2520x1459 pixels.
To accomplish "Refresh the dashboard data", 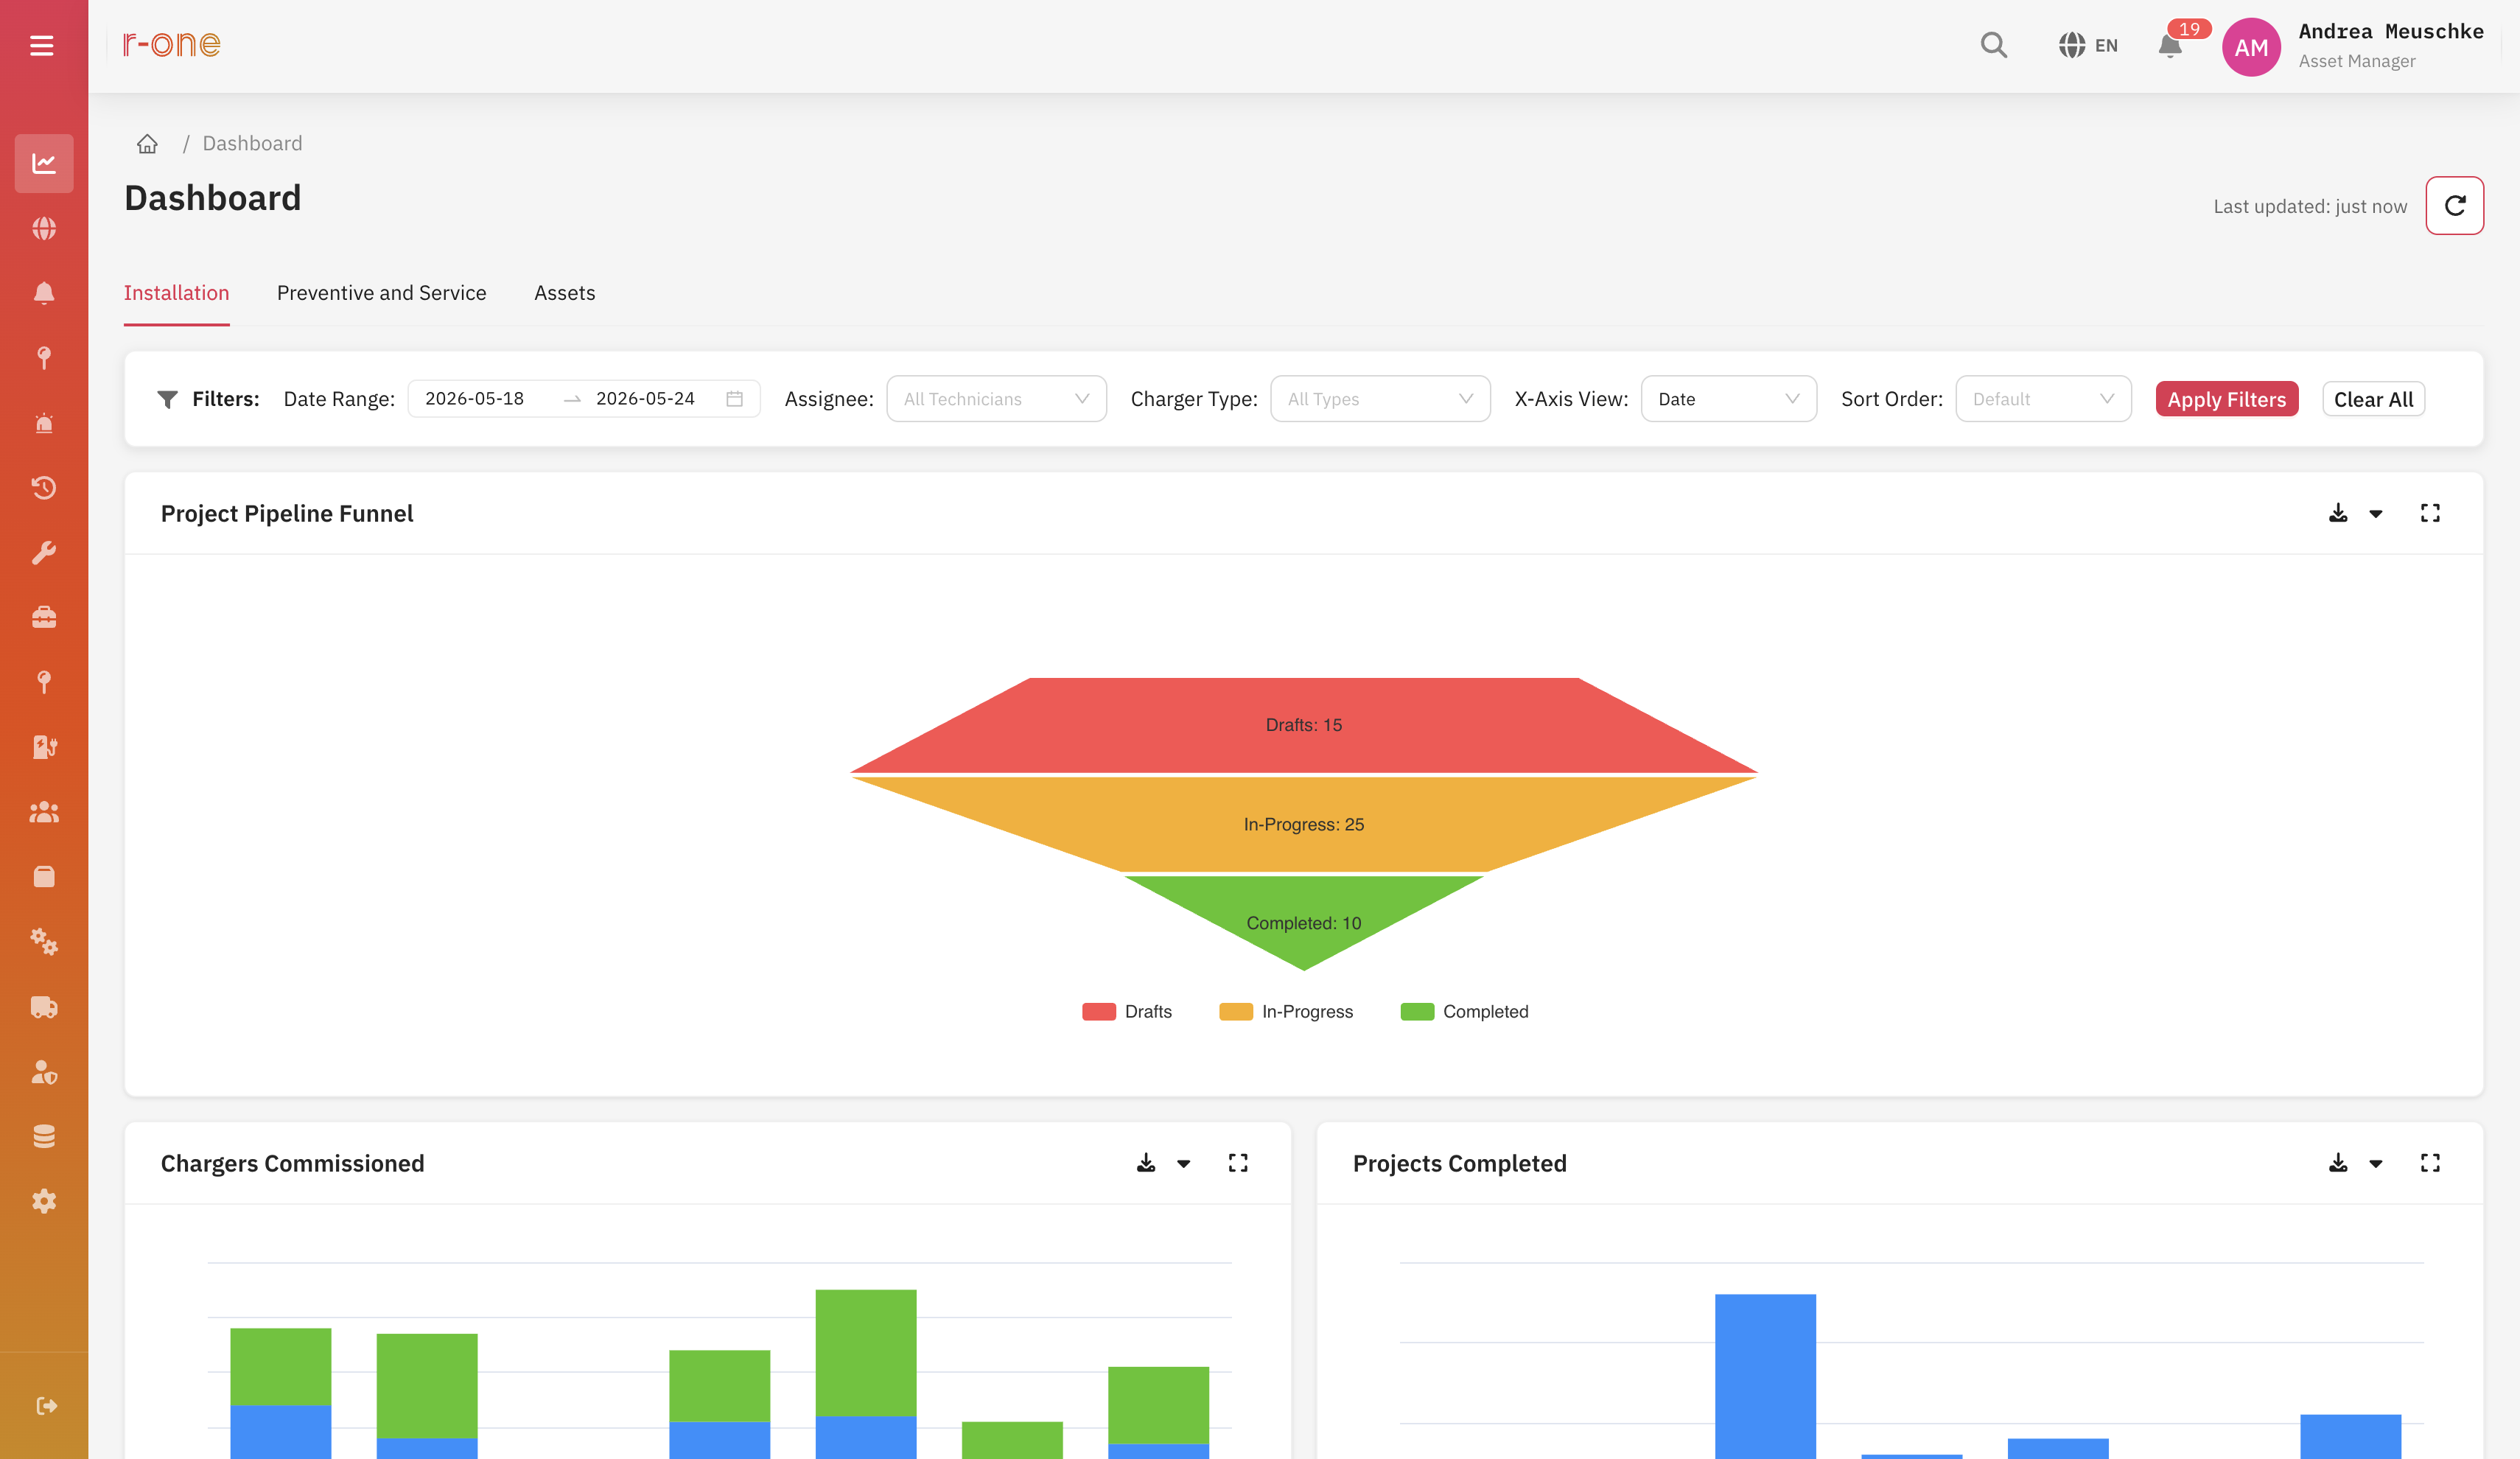I will (x=2454, y=206).
